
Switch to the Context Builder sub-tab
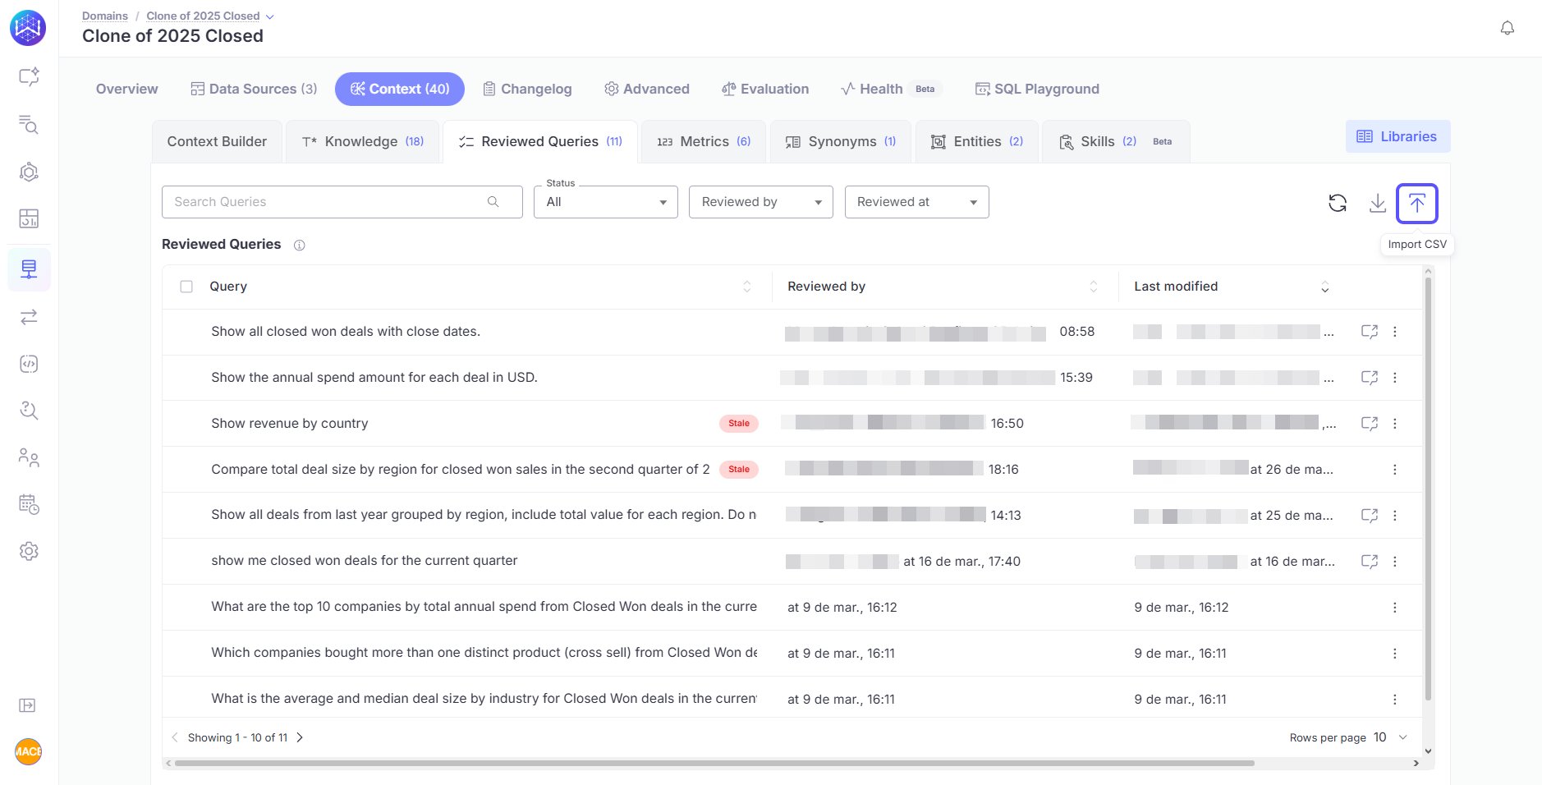tap(217, 141)
